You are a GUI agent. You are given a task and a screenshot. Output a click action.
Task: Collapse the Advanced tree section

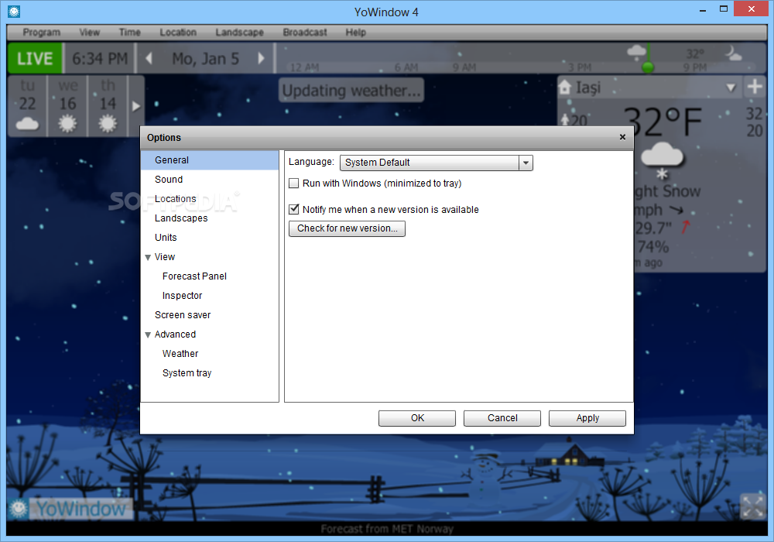148,334
